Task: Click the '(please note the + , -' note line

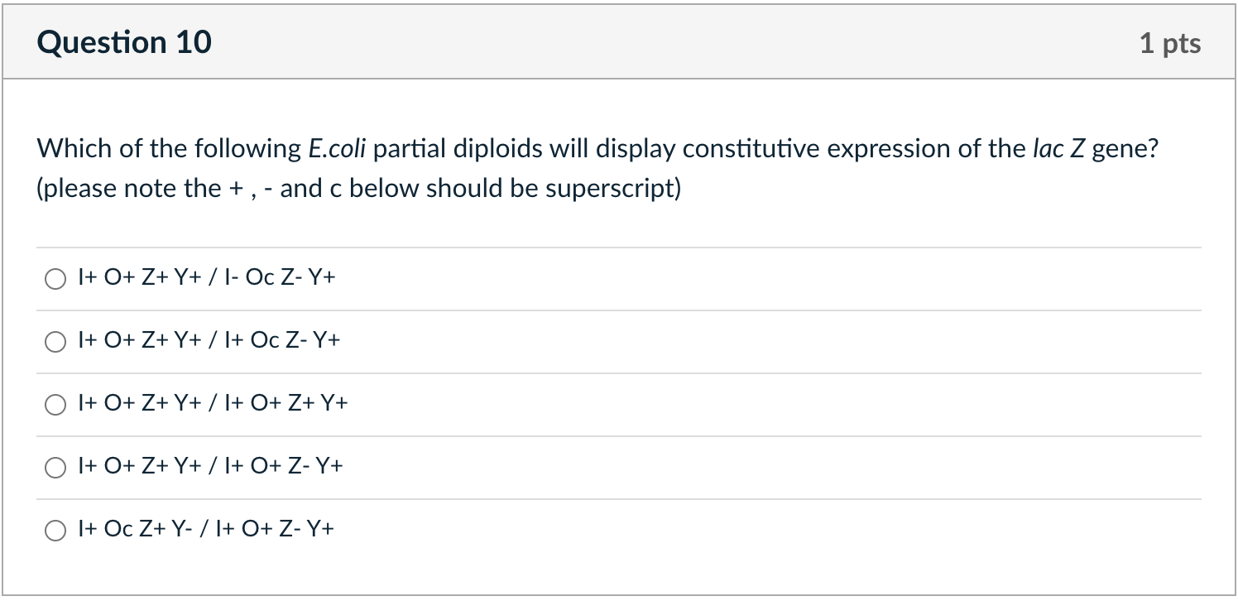Action: pos(156,189)
